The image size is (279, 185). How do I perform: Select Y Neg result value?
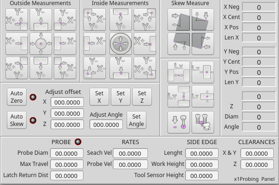click(x=259, y=52)
